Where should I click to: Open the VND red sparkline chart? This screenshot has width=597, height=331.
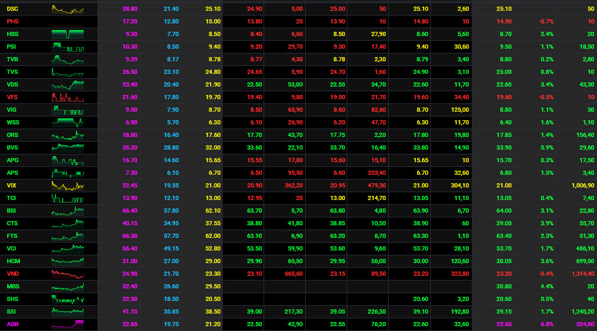point(68,273)
